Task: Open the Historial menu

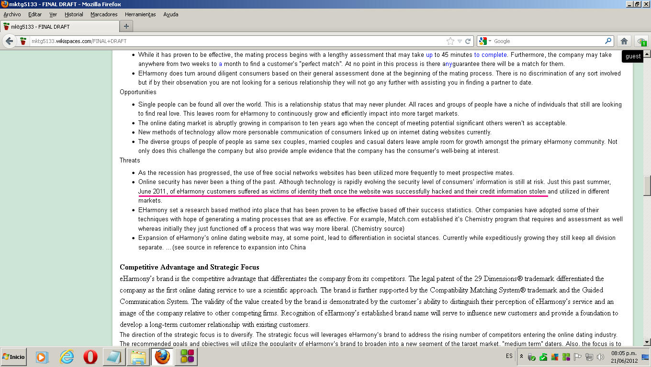Action: pos(74,14)
